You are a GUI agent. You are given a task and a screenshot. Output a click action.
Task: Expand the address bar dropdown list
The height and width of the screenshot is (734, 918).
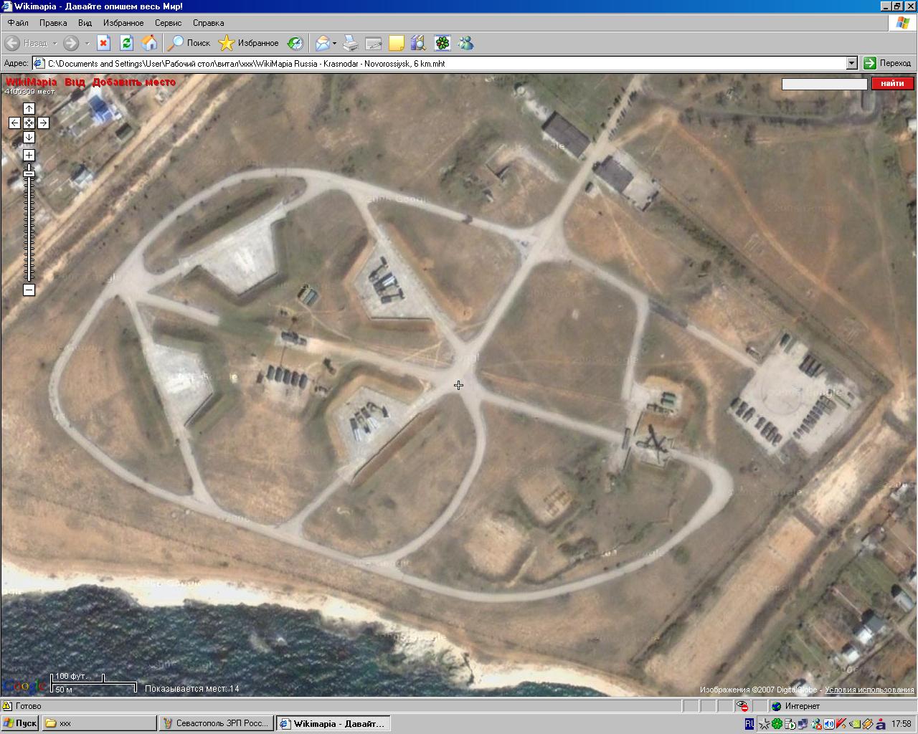click(x=852, y=63)
